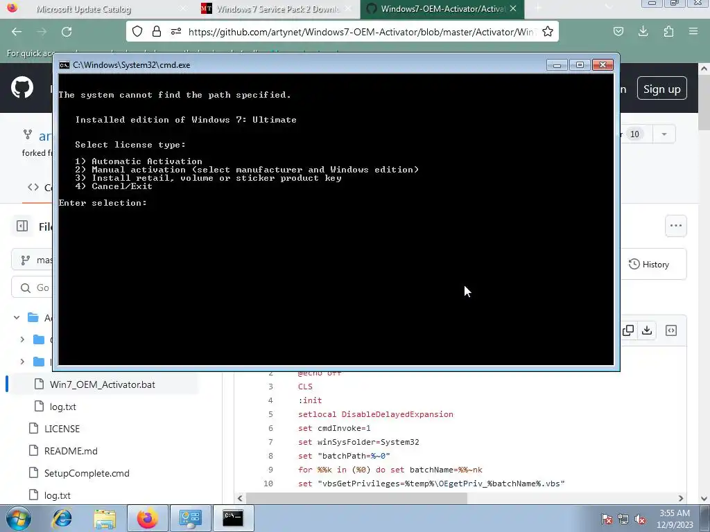This screenshot has width=710, height=532.
Task: Open the master branch selector
Action: point(33,260)
